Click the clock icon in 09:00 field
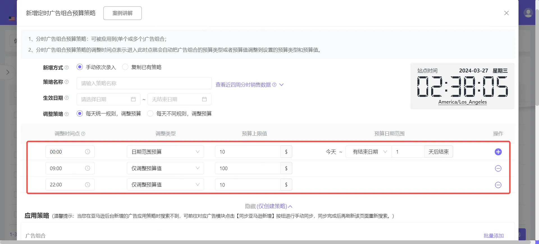Screen dimensions: 539x244 [x=88, y=168]
